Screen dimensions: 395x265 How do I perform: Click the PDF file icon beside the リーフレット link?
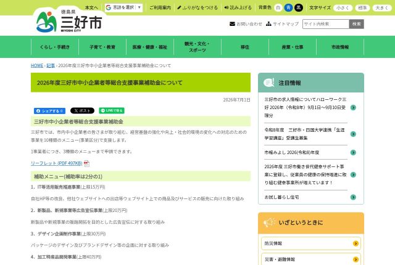click(86, 163)
